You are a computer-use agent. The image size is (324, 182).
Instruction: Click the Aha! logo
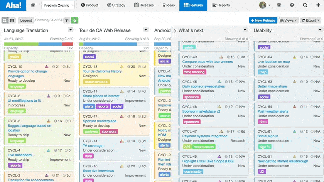click(x=13, y=5)
